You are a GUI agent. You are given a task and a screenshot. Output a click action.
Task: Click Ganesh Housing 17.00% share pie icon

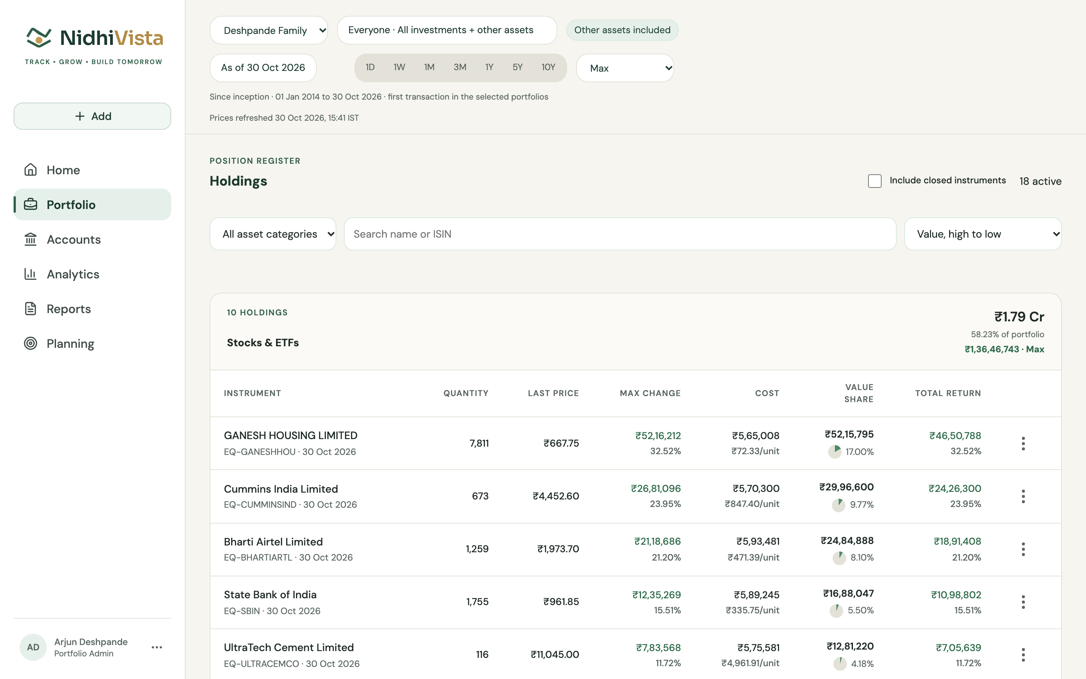(835, 452)
